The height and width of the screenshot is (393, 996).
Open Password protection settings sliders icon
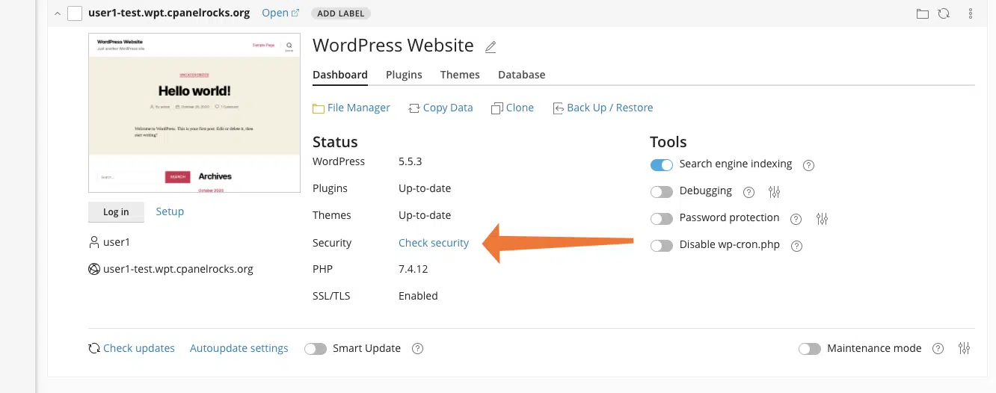click(823, 219)
